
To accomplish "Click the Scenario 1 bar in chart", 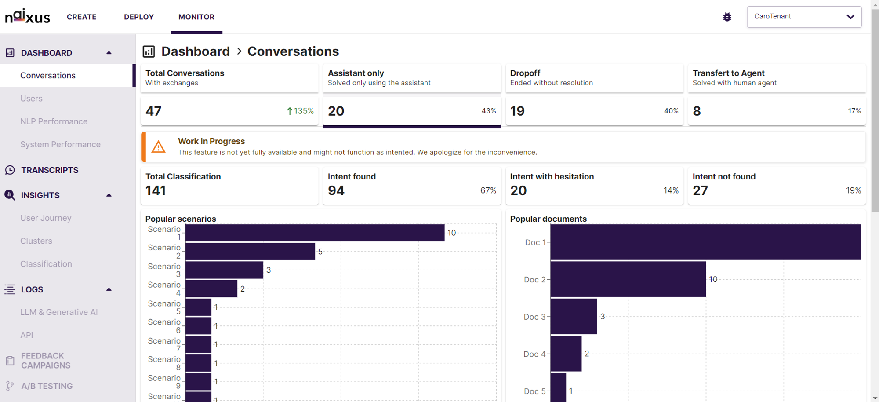I will click(315, 233).
